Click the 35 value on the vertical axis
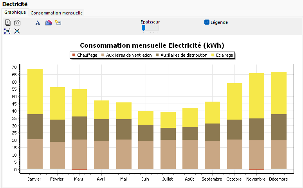The width and height of the screenshot is (303, 188). pos(14,118)
